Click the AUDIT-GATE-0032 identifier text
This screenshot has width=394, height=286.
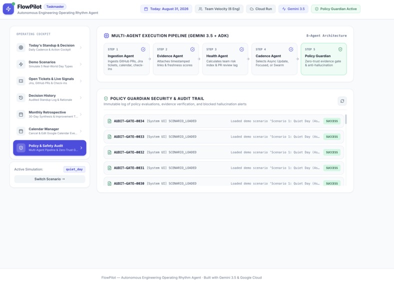click(129, 152)
